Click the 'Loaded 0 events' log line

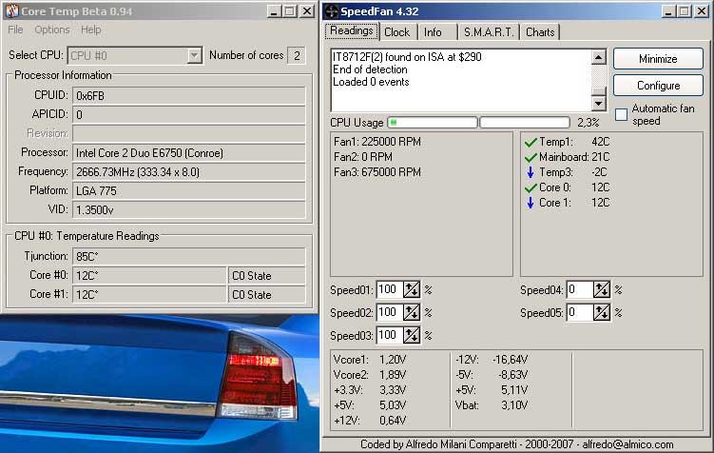point(371,82)
